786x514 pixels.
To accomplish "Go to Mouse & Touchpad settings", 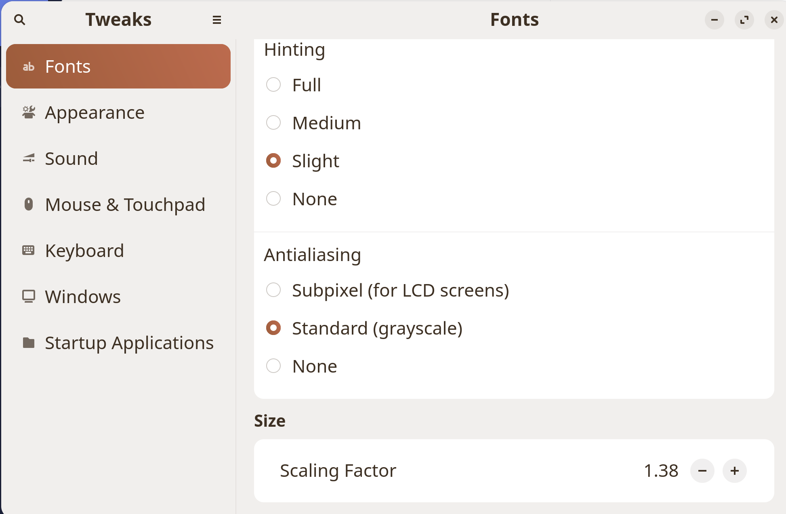I will point(125,204).
